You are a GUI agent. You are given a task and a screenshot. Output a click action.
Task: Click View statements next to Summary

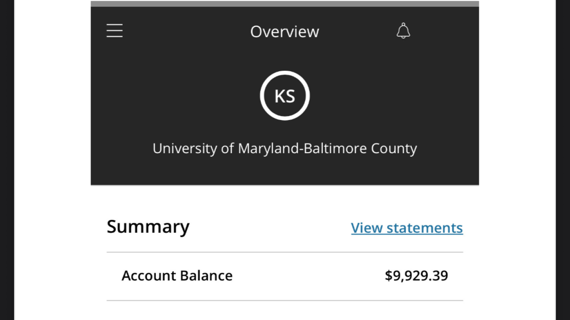[406, 228]
